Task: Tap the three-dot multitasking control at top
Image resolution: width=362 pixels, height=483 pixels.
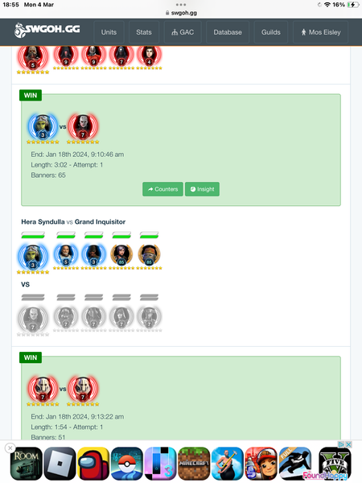Action: coord(181,5)
